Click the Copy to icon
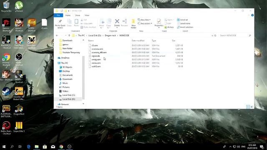 (x=109, y=21)
